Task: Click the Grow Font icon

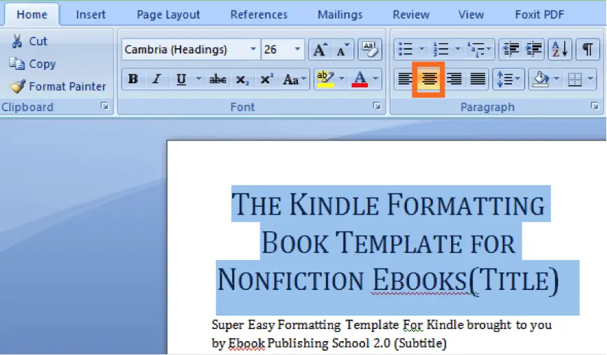Action: [320, 50]
